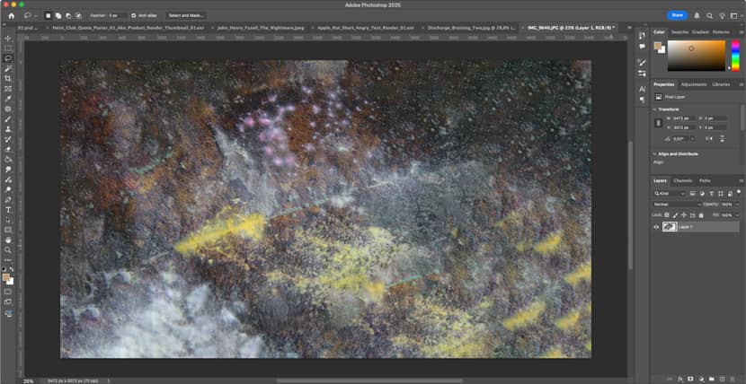Hide Layer 1 using eye icon
The image size is (746, 384).
[x=656, y=227]
